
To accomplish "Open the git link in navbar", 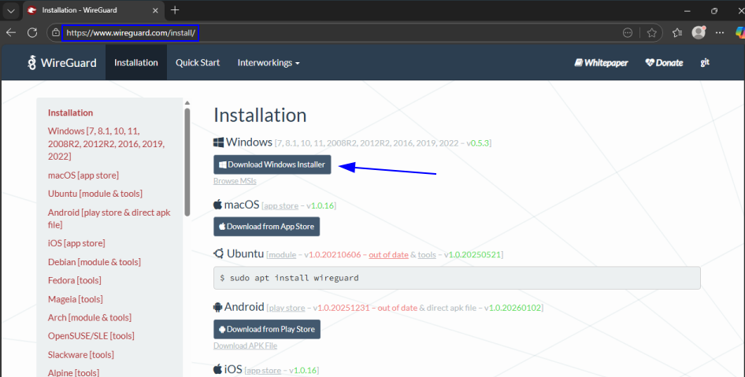I will pyautogui.click(x=705, y=62).
